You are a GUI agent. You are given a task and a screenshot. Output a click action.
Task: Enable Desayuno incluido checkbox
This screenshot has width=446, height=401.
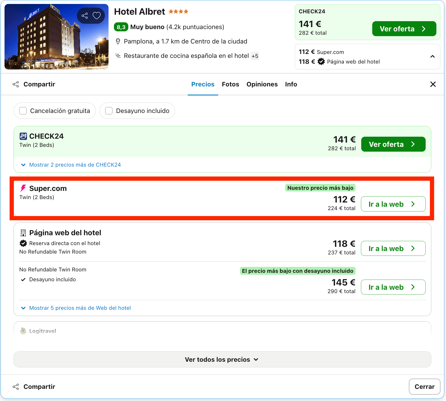(x=109, y=111)
